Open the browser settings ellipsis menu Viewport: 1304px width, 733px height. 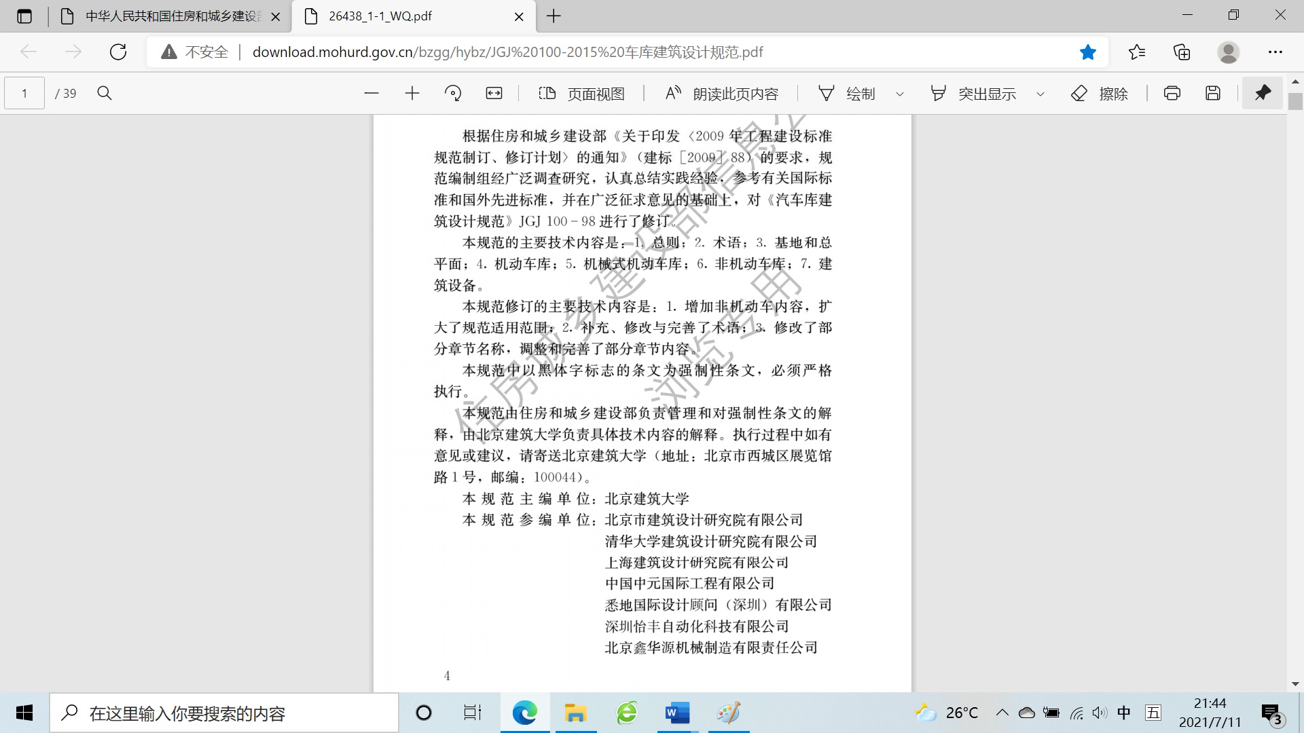[x=1275, y=52]
